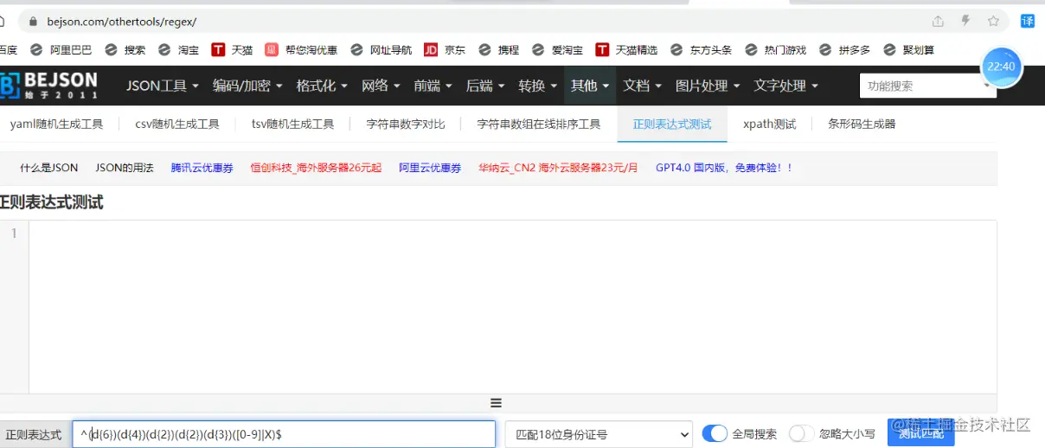Open the 淘宝 bookmark
Viewport: 1045px width, 448px height.
(x=179, y=50)
